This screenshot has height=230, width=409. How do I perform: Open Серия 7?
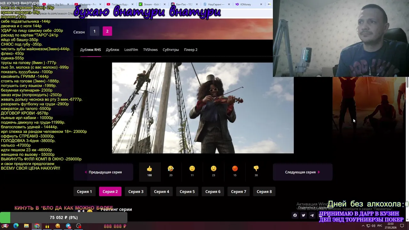pyautogui.click(x=238, y=192)
